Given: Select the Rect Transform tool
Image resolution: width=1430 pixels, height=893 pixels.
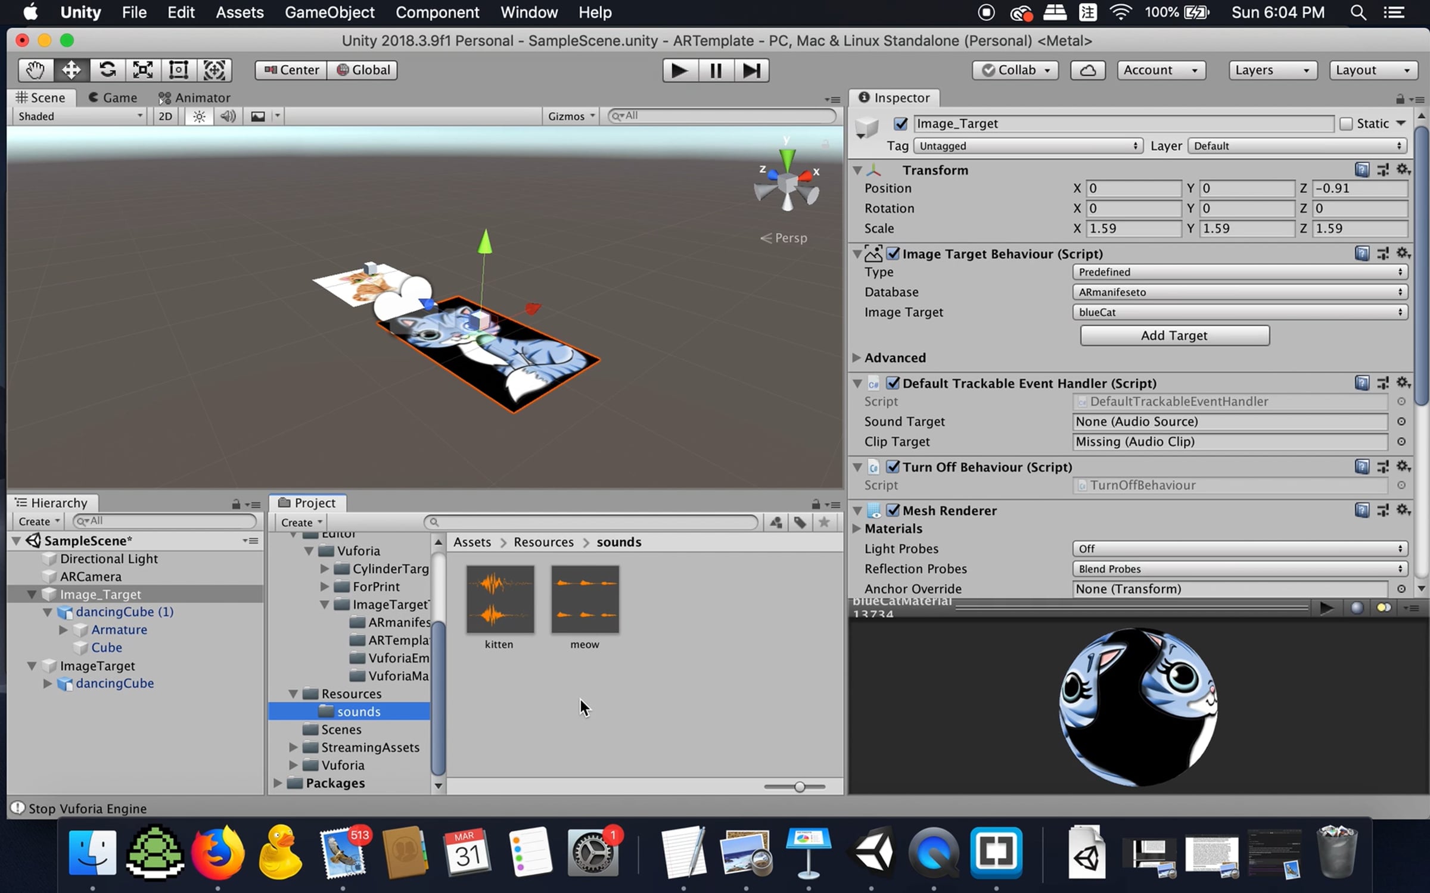Looking at the screenshot, I should click(x=179, y=70).
